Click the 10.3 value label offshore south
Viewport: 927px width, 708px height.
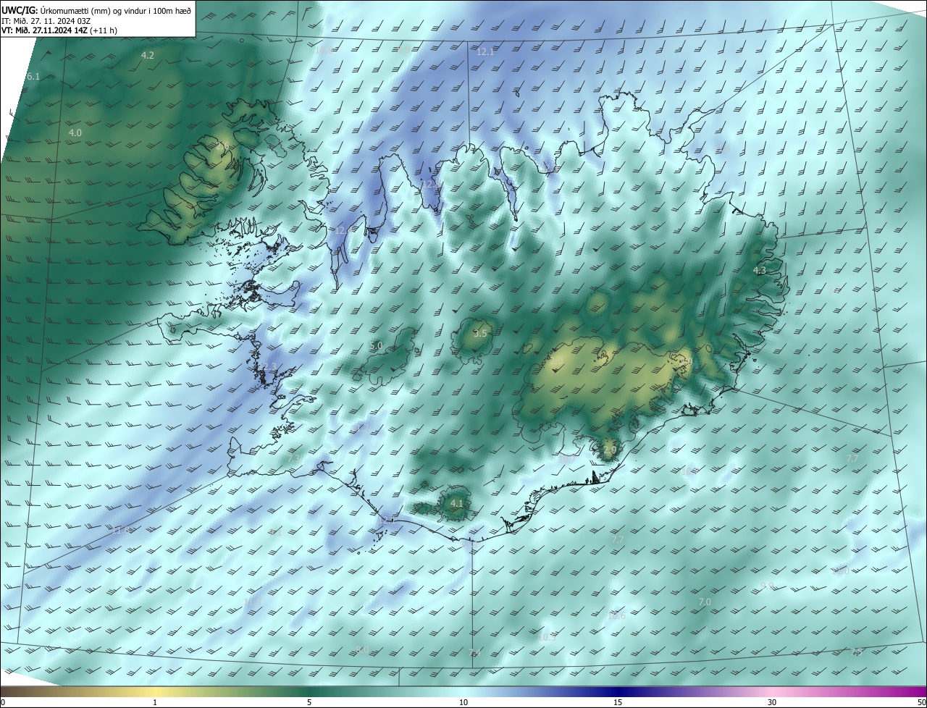[x=547, y=637]
